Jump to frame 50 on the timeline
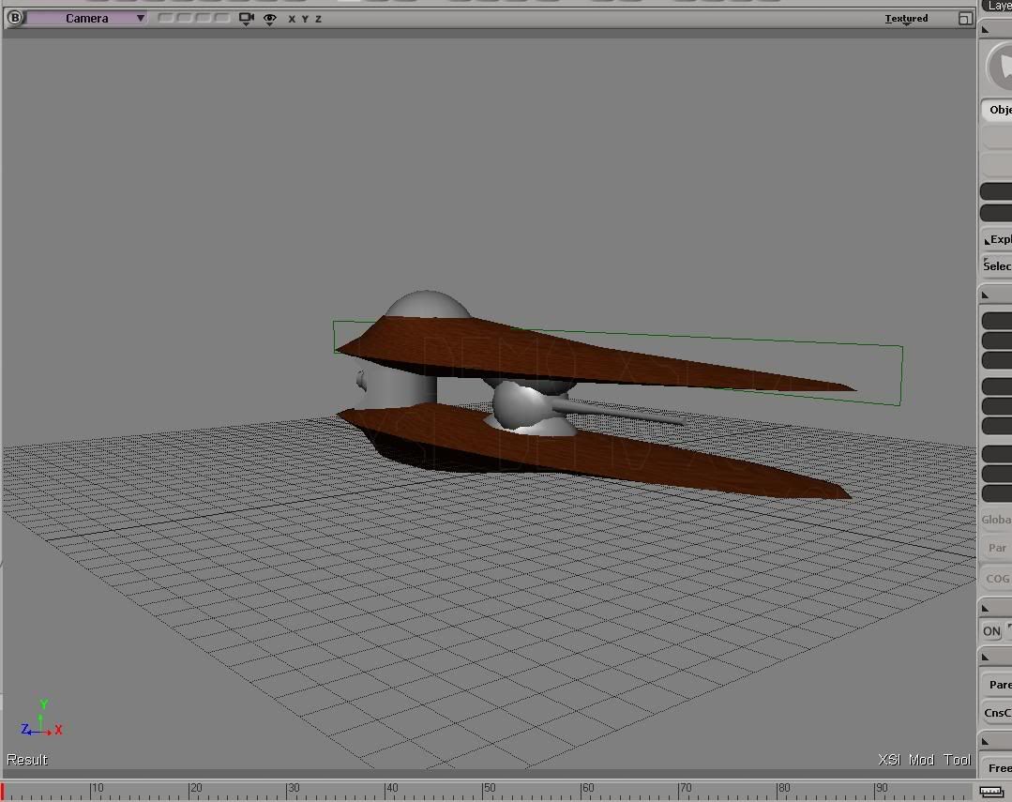This screenshot has height=802, width=1012. [x=490, y=789]
